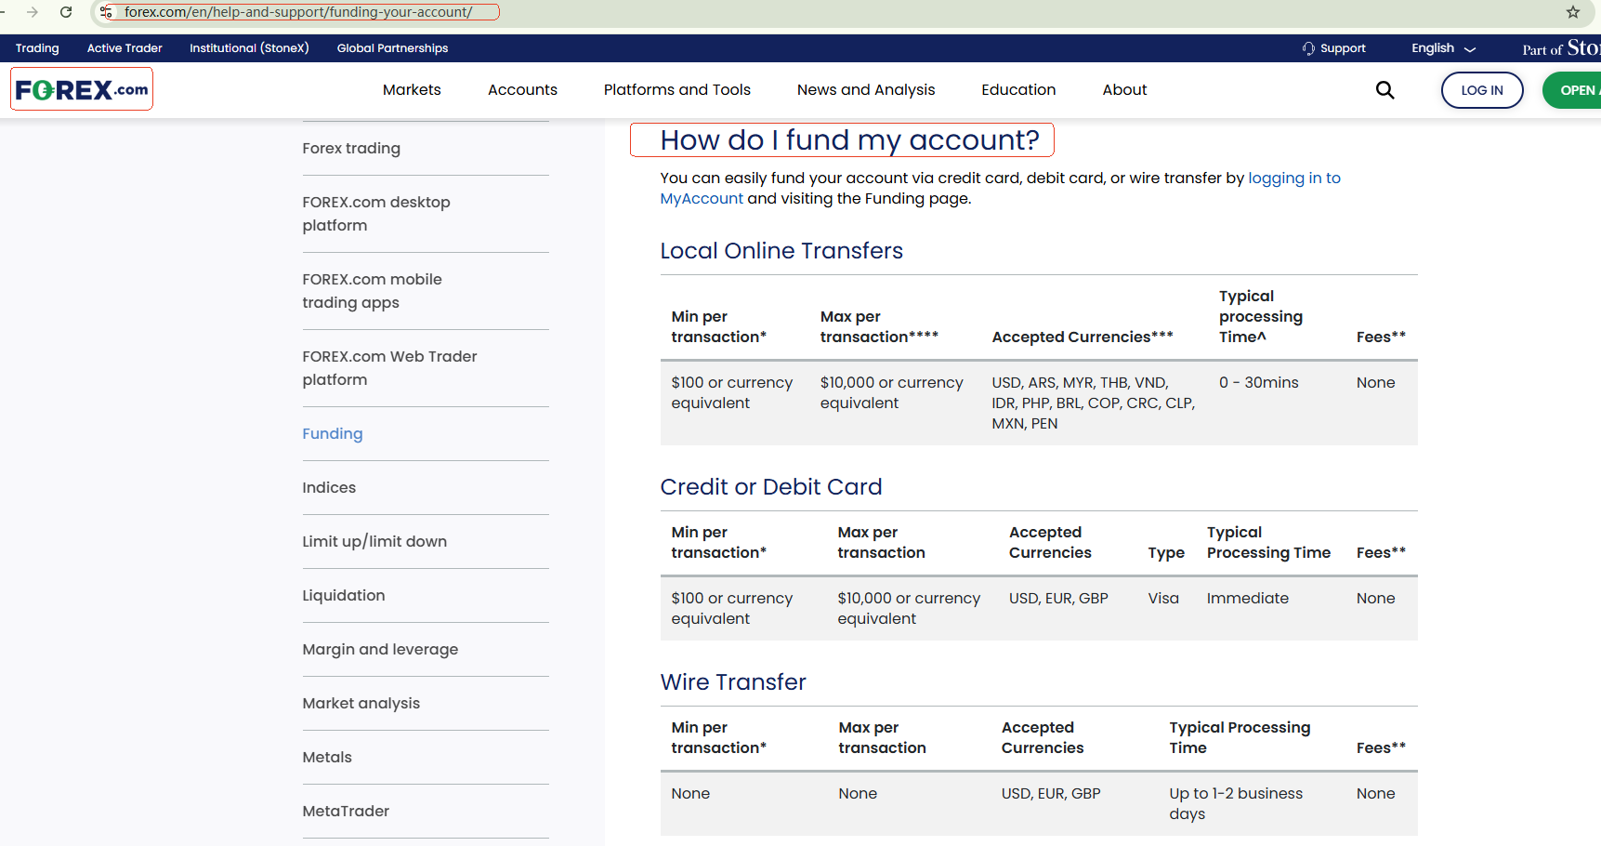Screen dimensions: 1601x846
Task: Open the Margin and leverage help topic
Action: [x=380, y=649]
